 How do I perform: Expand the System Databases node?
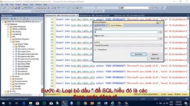point(8,27)
